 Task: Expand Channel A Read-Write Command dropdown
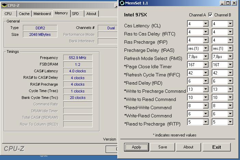pos(206,105)
